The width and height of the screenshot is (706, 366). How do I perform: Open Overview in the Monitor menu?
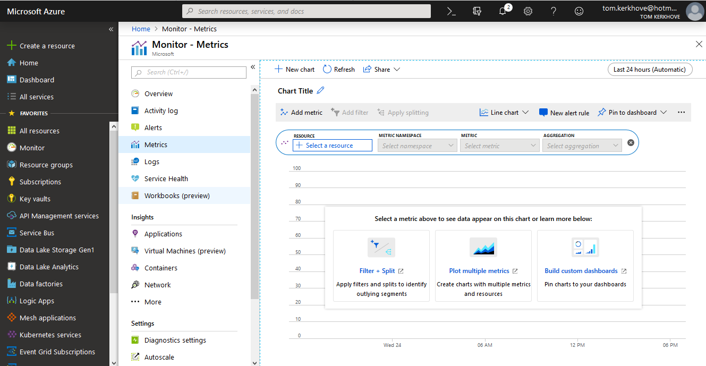(x=184, y=93)
